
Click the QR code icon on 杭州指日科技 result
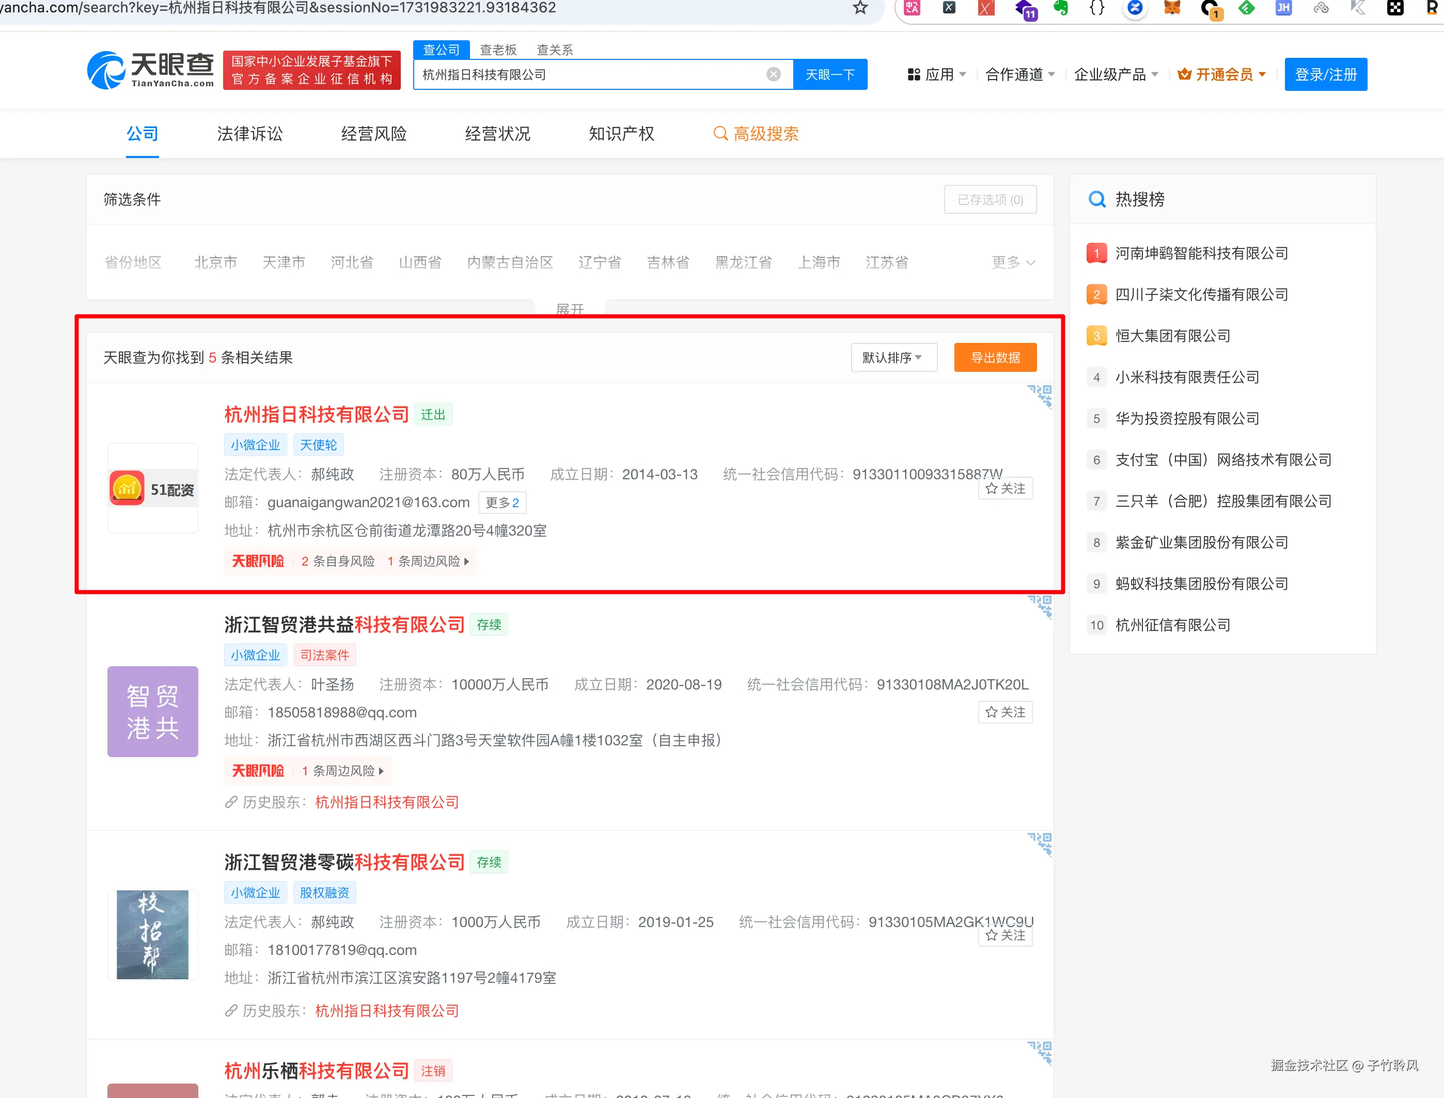coord(1040,396)
